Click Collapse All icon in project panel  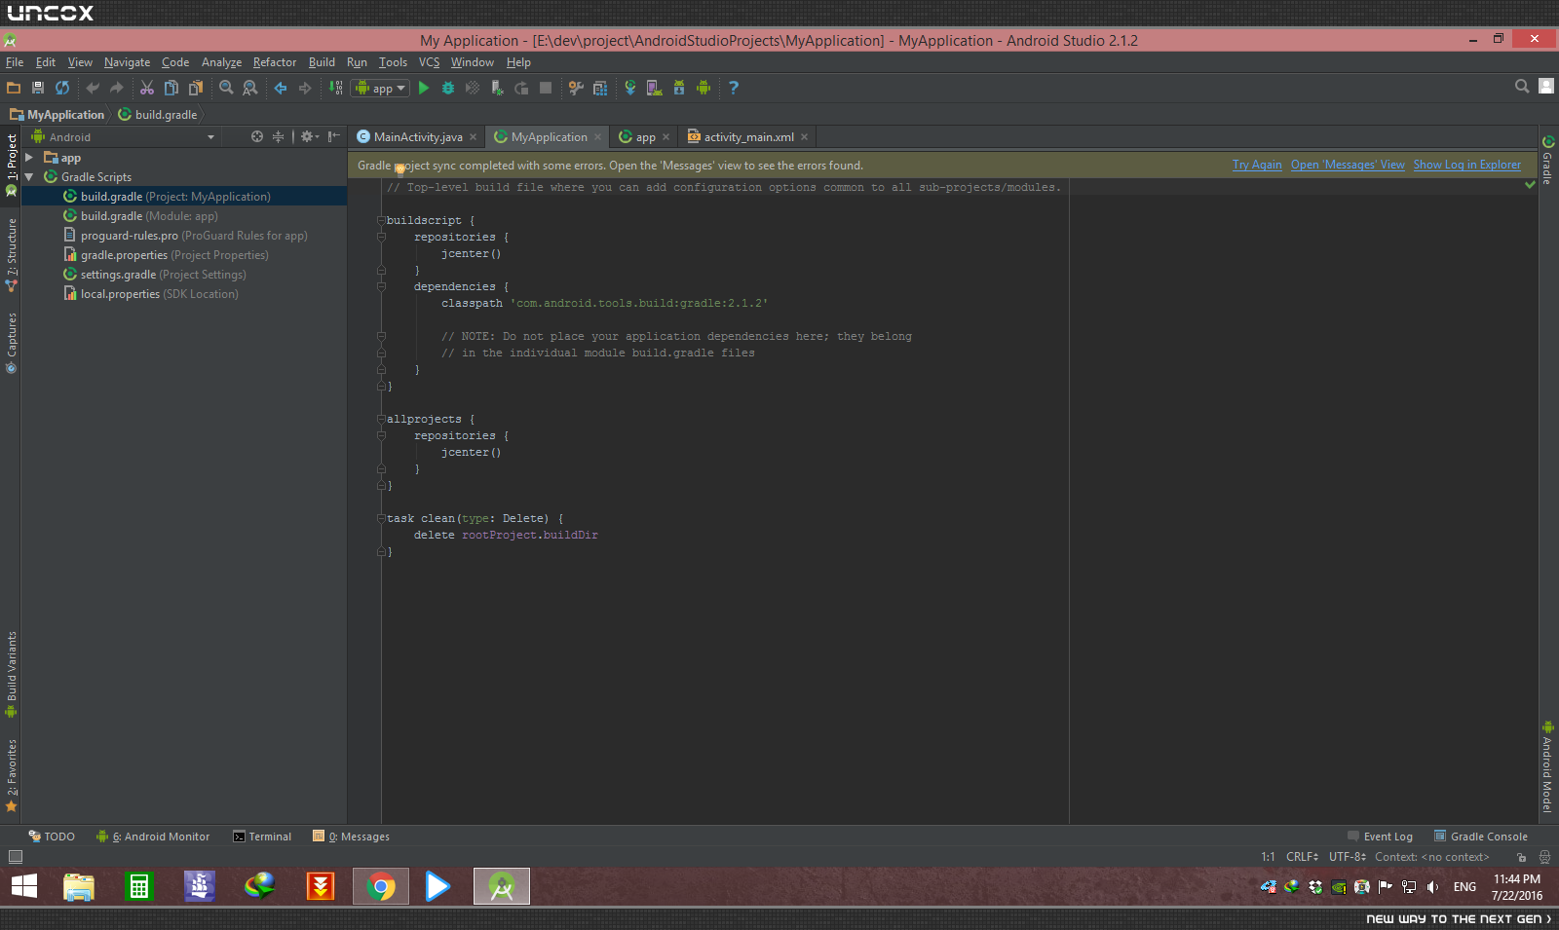point(278,137)
